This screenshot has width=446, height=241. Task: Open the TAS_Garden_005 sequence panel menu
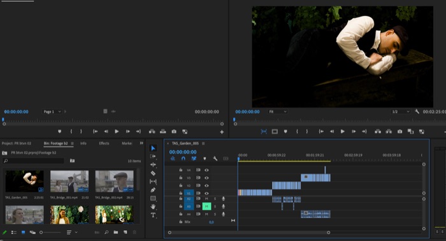pos(203,143)
